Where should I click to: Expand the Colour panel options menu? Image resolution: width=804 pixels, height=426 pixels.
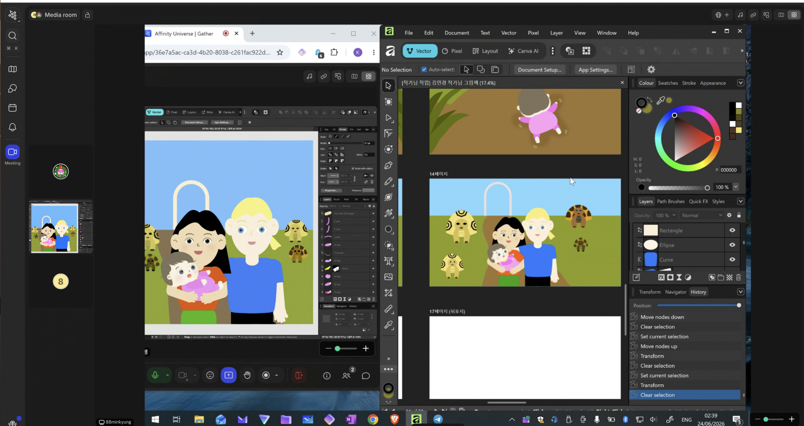740,83
